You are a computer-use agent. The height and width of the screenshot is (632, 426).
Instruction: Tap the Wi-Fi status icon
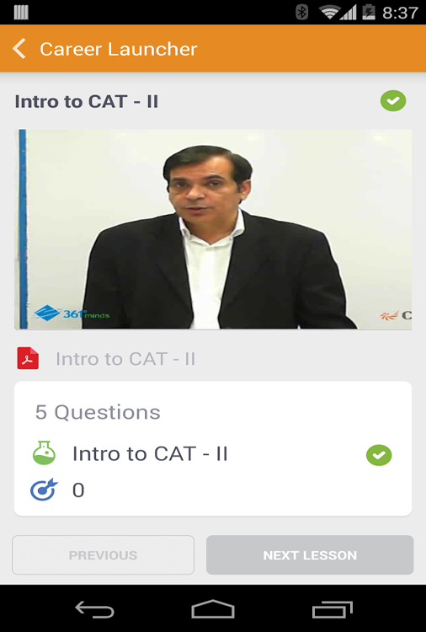pos(328,13)
